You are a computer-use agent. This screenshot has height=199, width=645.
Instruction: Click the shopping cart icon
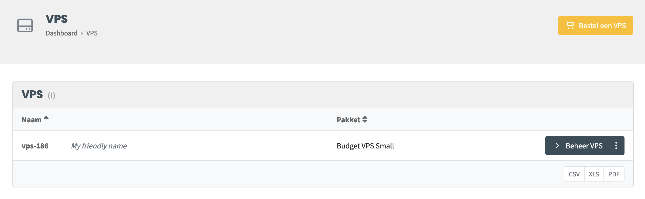point(570,26)
